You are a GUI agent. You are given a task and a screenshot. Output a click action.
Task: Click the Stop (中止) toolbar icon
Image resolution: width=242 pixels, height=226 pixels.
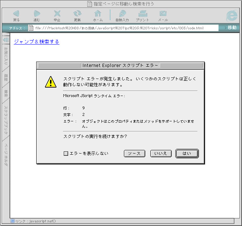(x=57, y=14)
